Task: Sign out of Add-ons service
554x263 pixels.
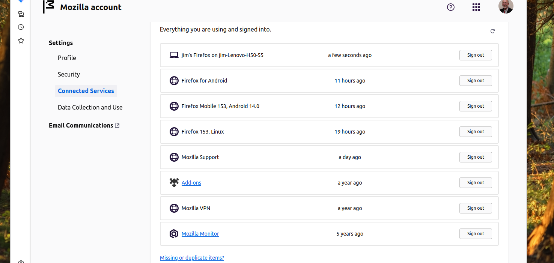Action: click(476, 183)
